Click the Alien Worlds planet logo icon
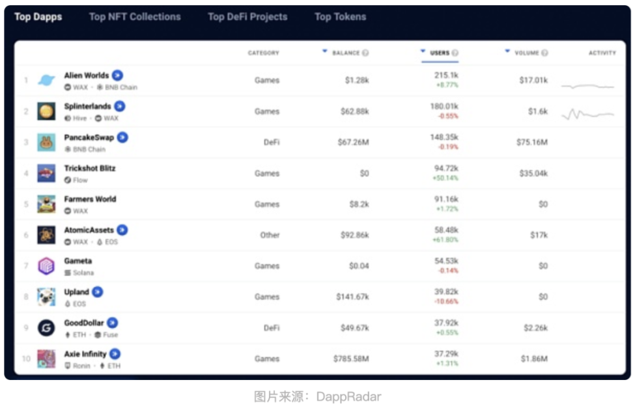Screen dimensions: 633x404 (x=46, y=81)
